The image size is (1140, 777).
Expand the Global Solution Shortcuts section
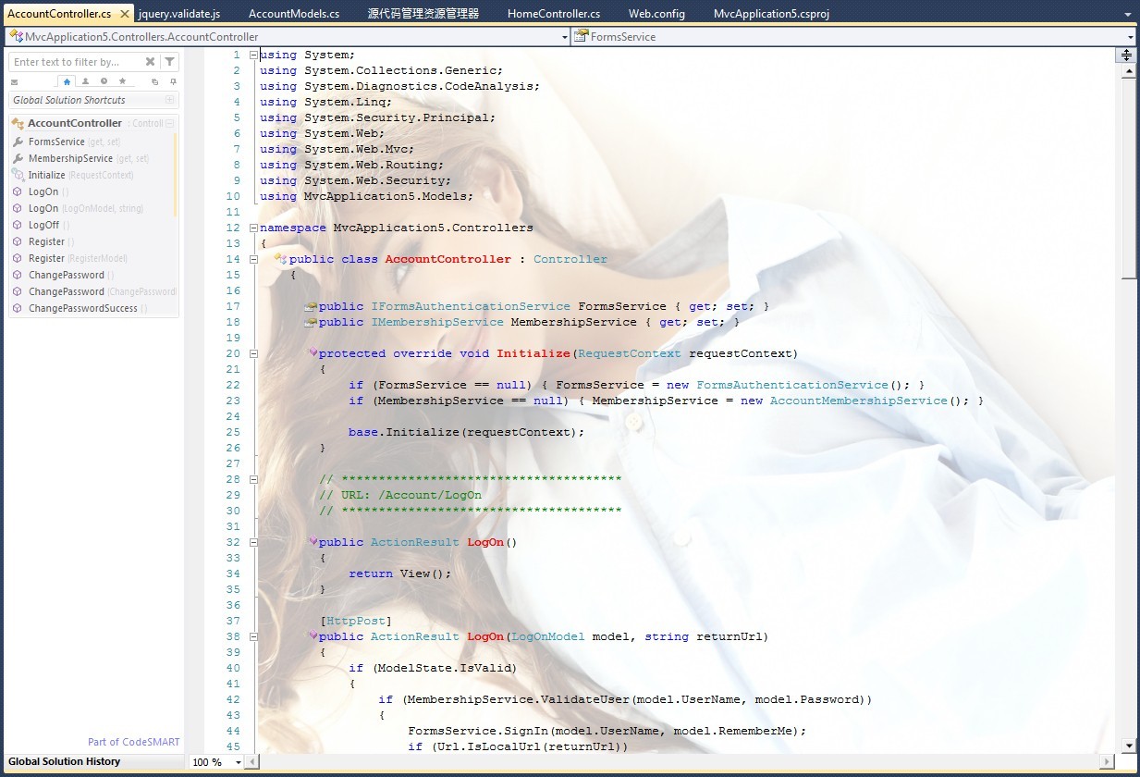point(169,100)
